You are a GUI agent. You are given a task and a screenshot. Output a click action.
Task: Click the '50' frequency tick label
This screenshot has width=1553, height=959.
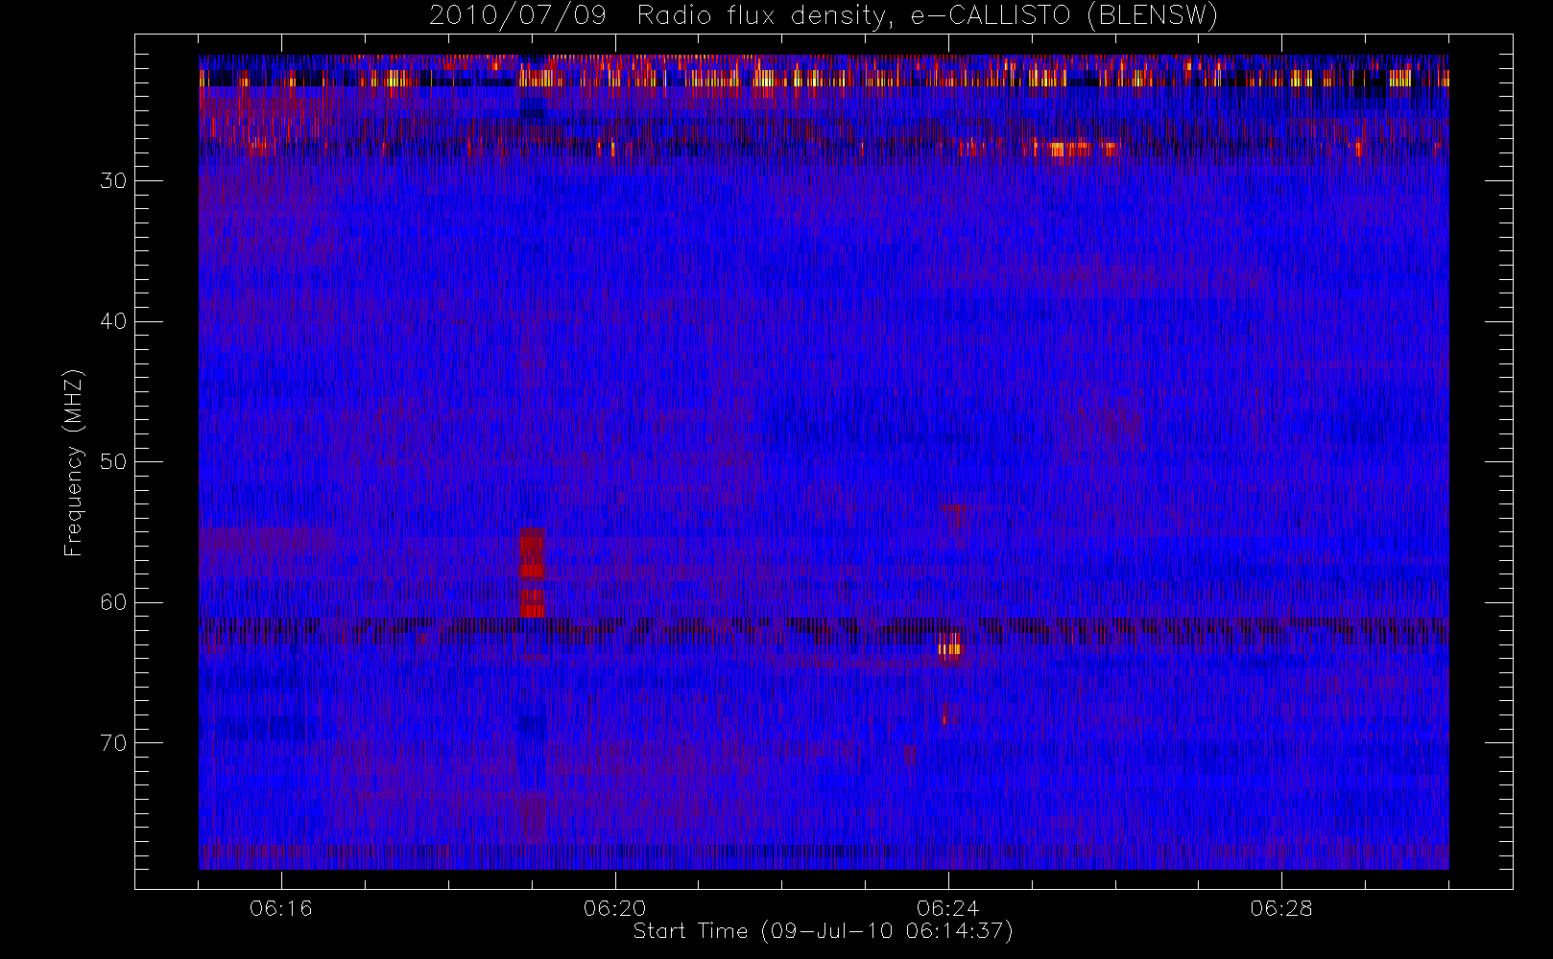point(113,462)
